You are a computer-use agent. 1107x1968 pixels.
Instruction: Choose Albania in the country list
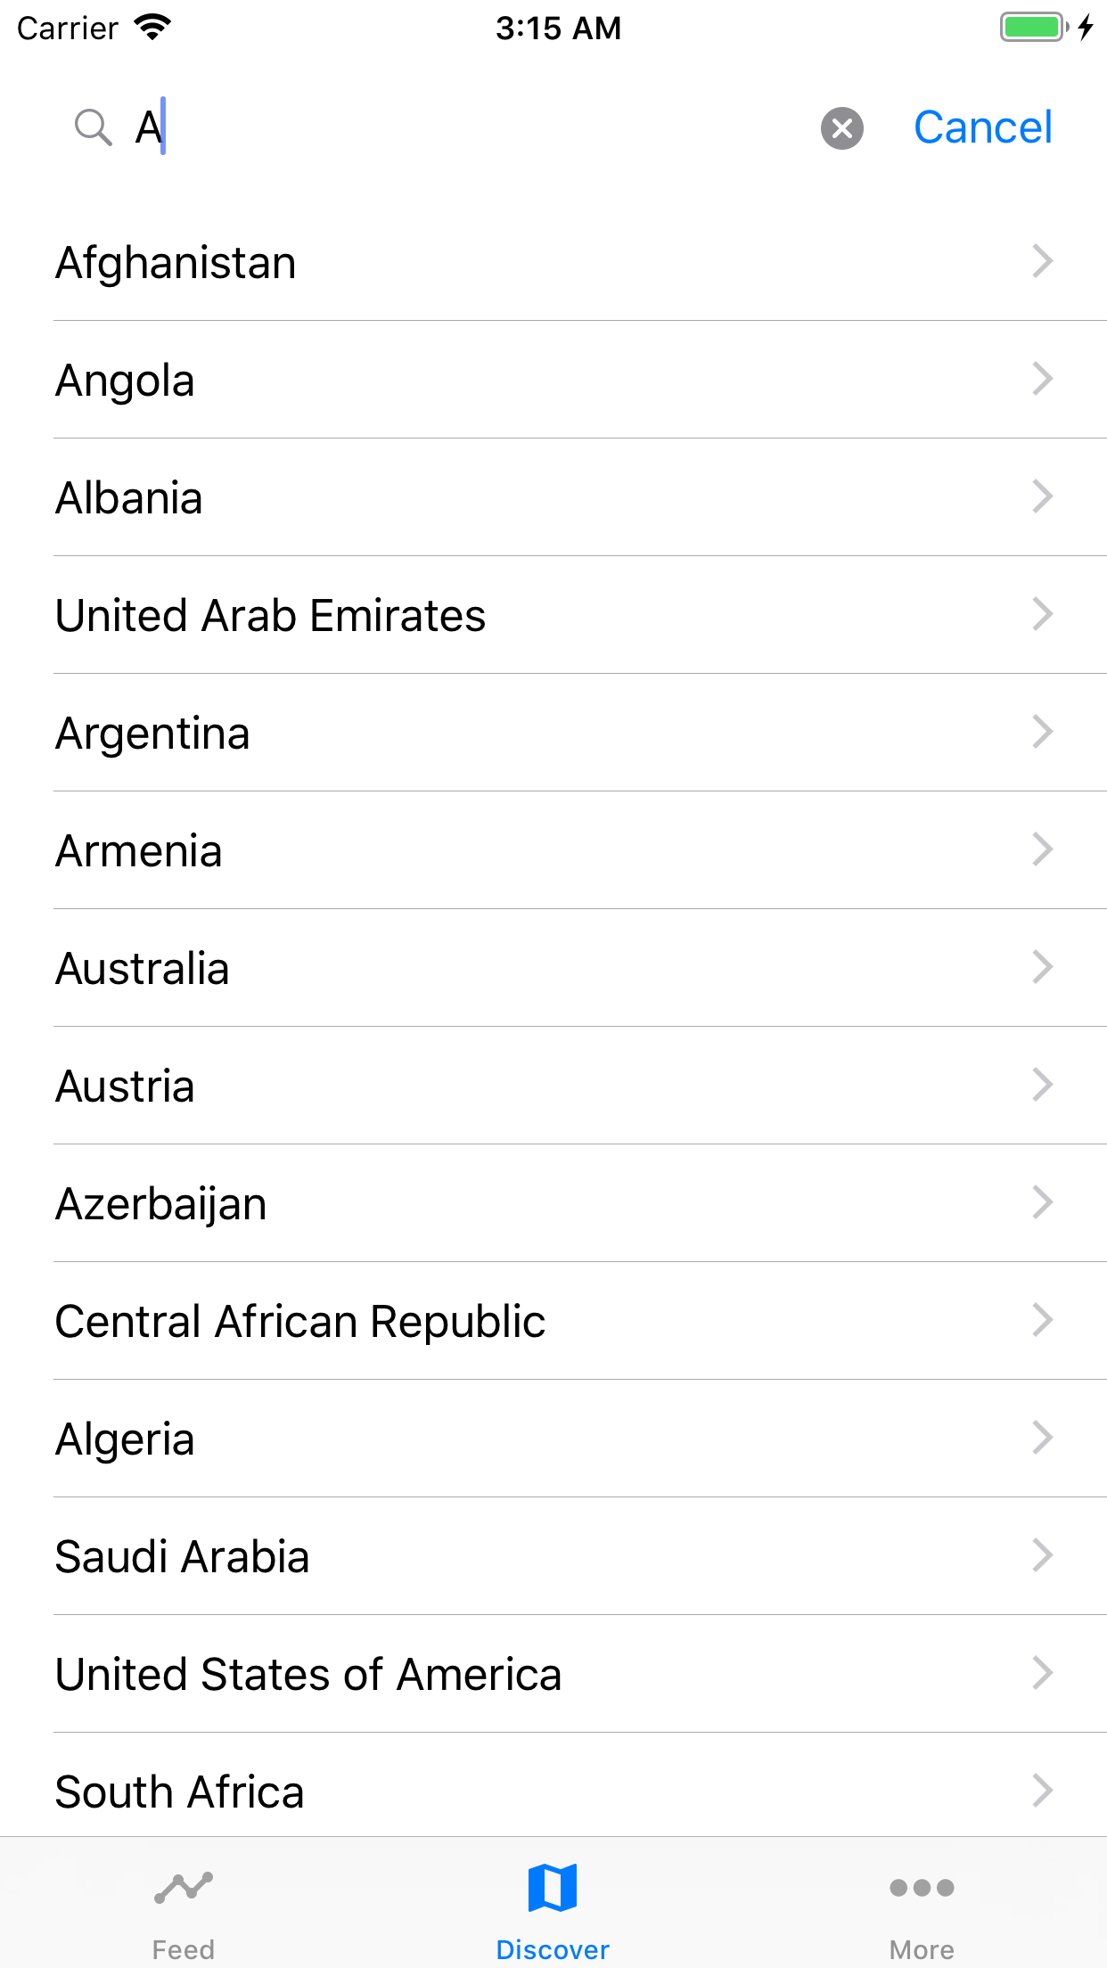[553, 497]
